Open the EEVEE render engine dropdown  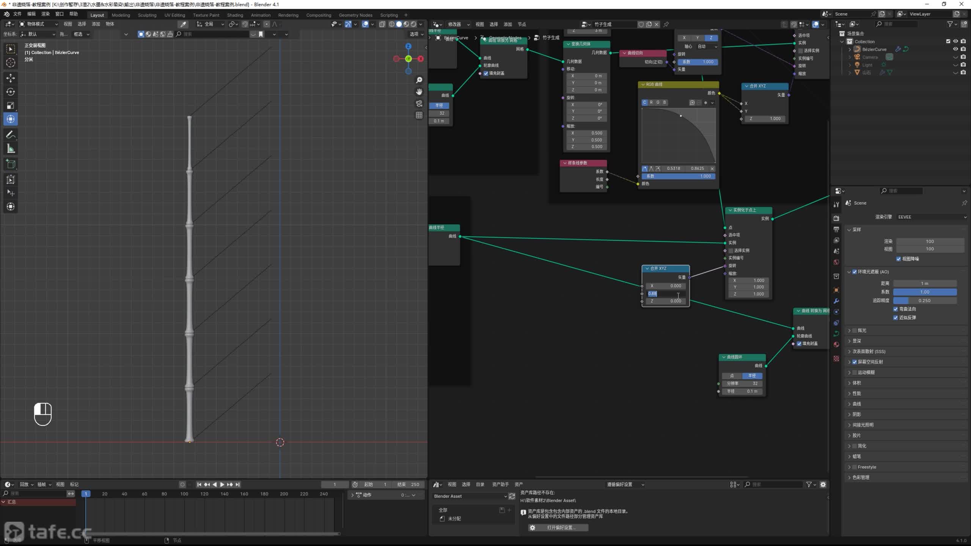[x=932, y=217]
